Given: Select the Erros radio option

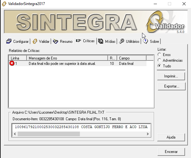Looking at the screenshot, I should tap(159, 54).
